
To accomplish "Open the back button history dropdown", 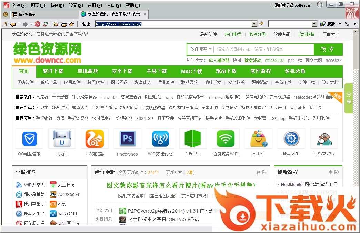I will (19, 24).
